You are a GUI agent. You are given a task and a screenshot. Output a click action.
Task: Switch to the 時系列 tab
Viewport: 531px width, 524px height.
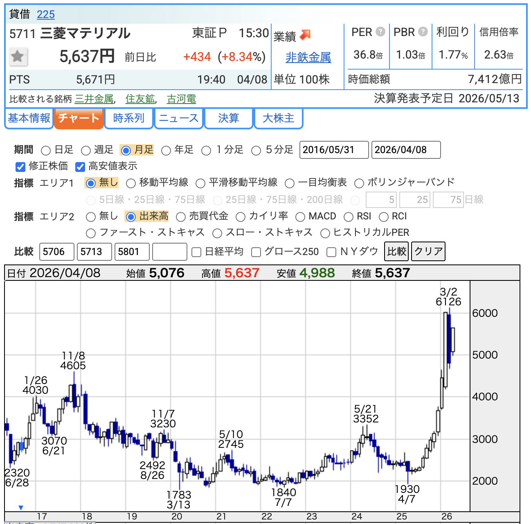129,118
